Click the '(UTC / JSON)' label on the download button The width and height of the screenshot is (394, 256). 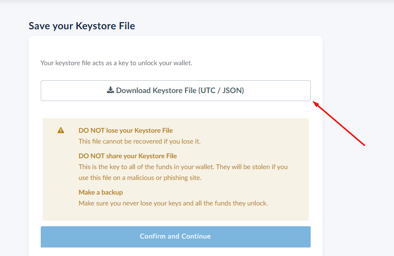(x=221, y=90)
